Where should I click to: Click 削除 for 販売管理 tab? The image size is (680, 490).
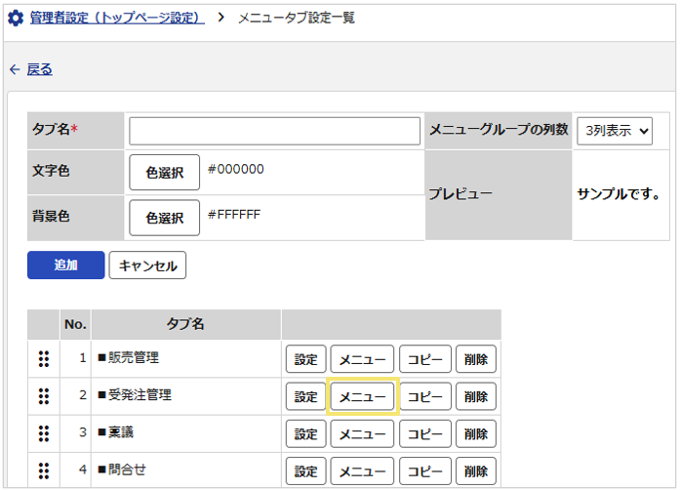[476, 359]
